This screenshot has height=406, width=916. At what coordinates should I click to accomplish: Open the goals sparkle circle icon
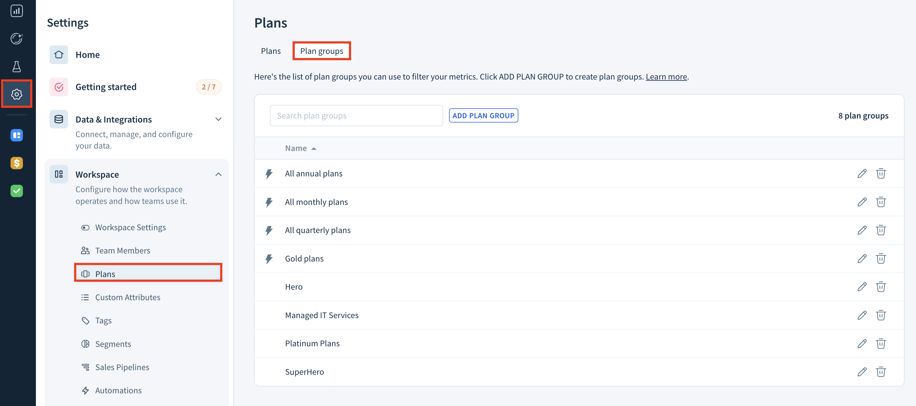pyautogui.click(x=16, y=38)
